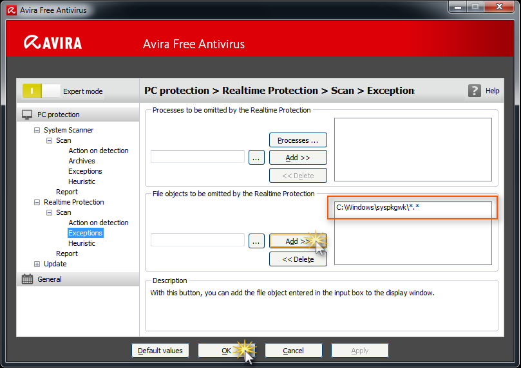Collapse Scan node under Realtime Protection

(x=49, y=212)
